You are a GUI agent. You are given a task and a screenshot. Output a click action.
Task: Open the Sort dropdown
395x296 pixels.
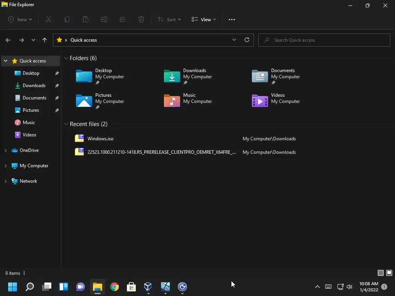(169, 19)
